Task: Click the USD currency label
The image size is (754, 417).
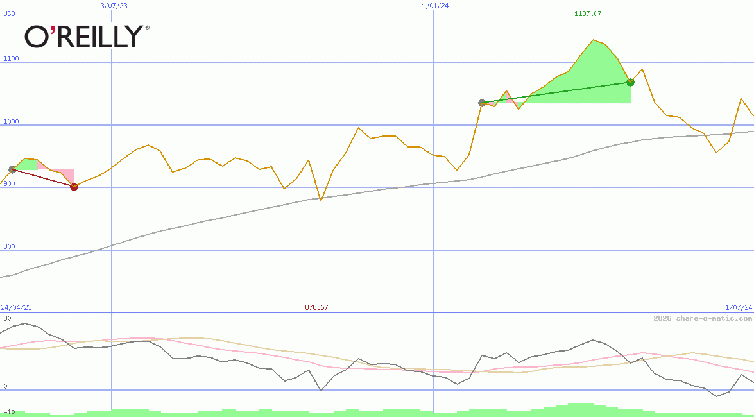Action: click(10, 13)
